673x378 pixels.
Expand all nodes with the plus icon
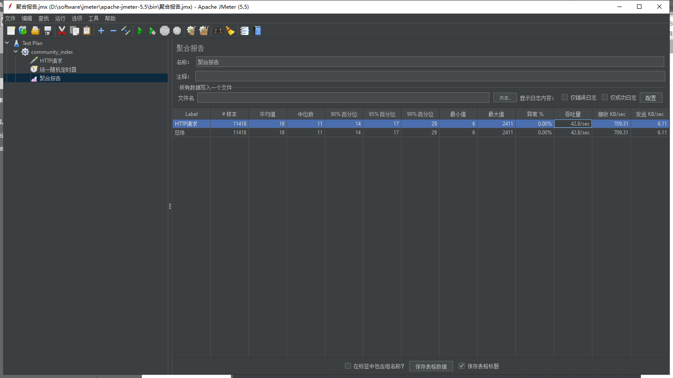[x=101, y=31]
